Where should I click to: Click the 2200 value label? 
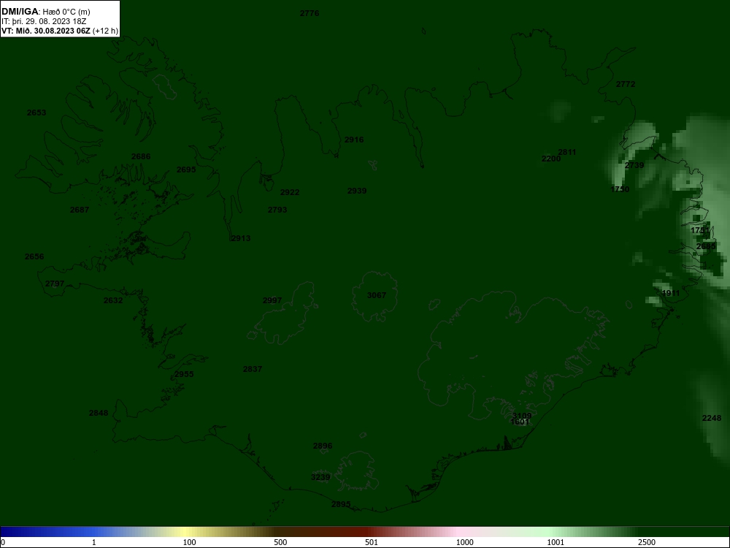tap(551, 159)
